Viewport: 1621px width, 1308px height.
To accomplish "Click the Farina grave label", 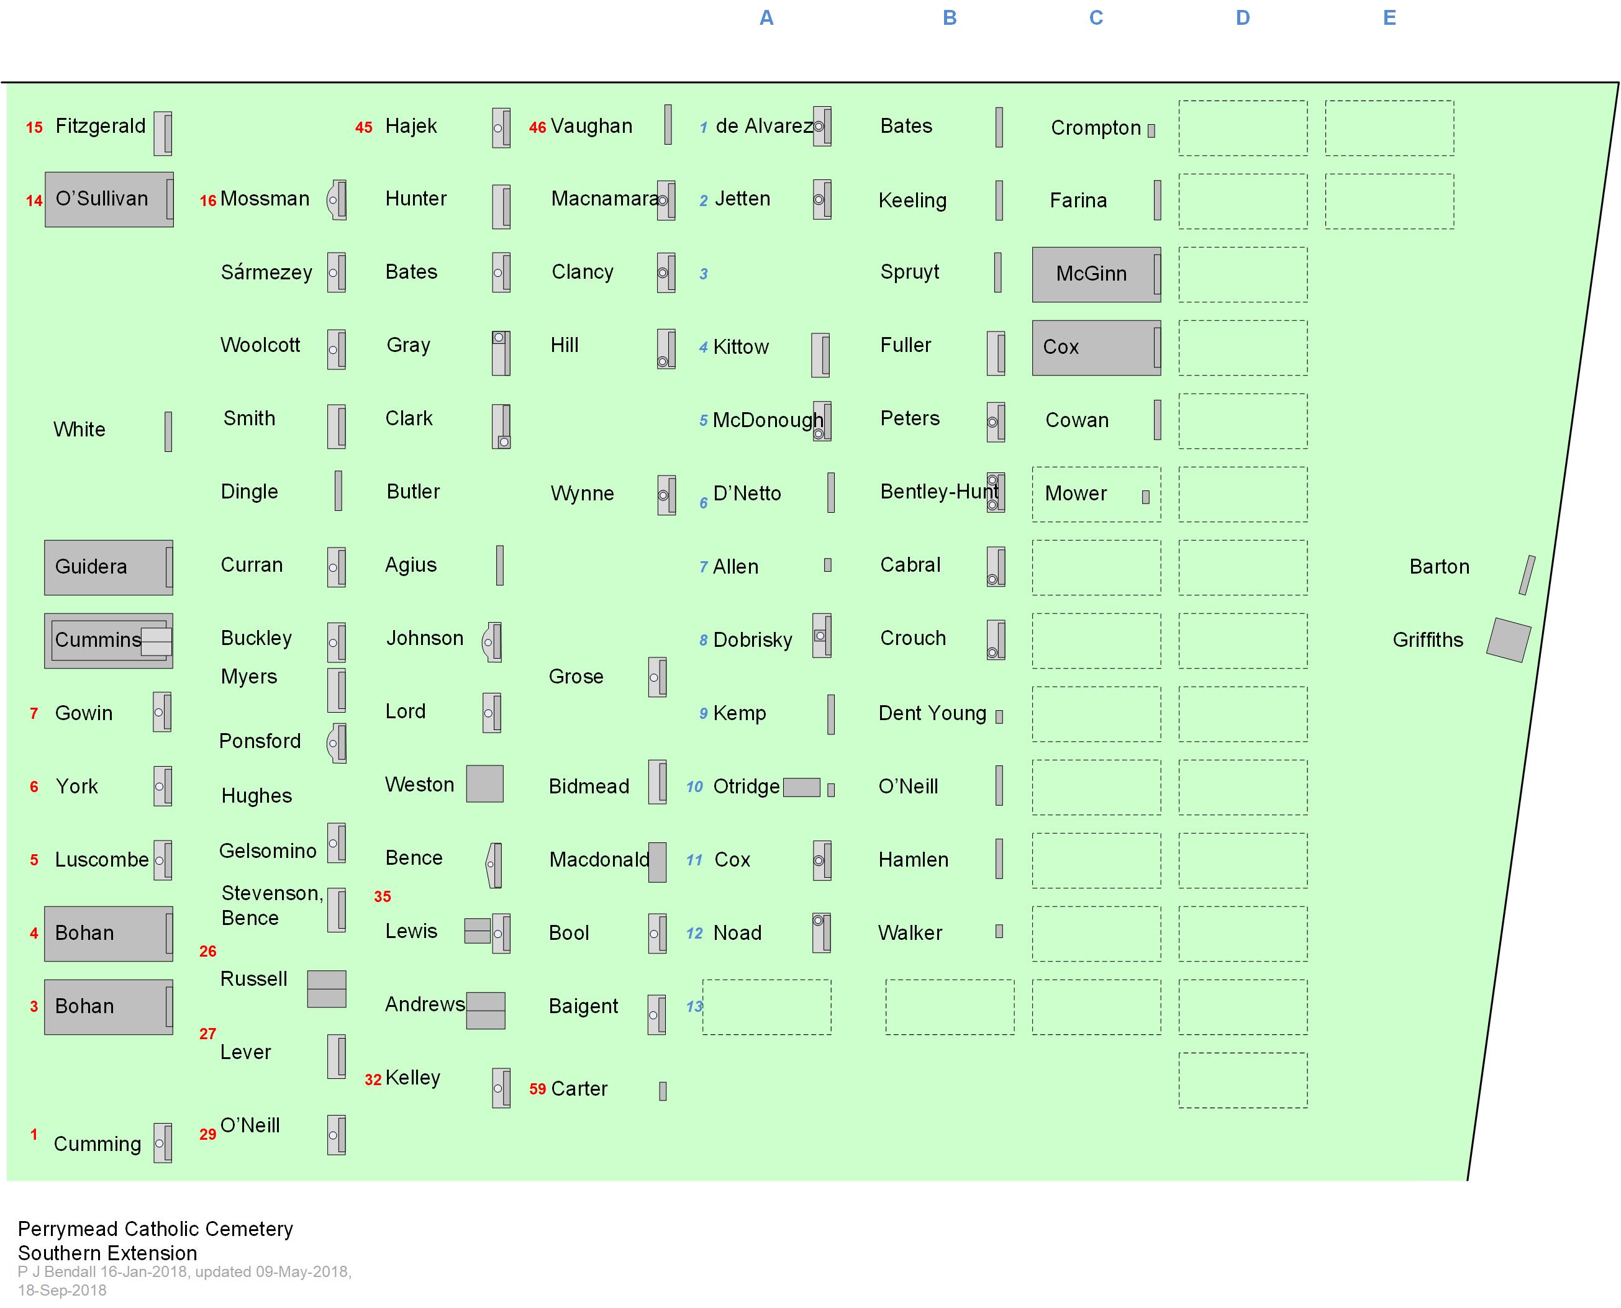I will click(x=1078, y=201).
